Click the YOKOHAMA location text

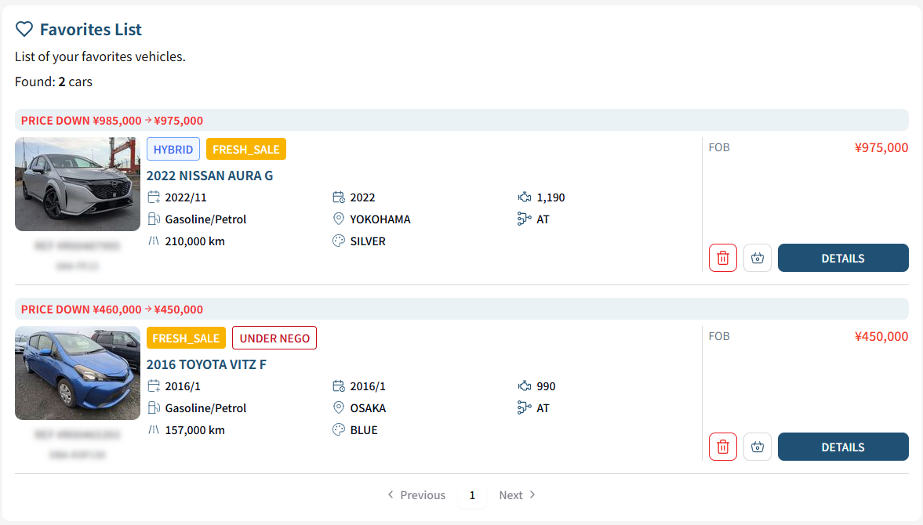tap(380, 219)
